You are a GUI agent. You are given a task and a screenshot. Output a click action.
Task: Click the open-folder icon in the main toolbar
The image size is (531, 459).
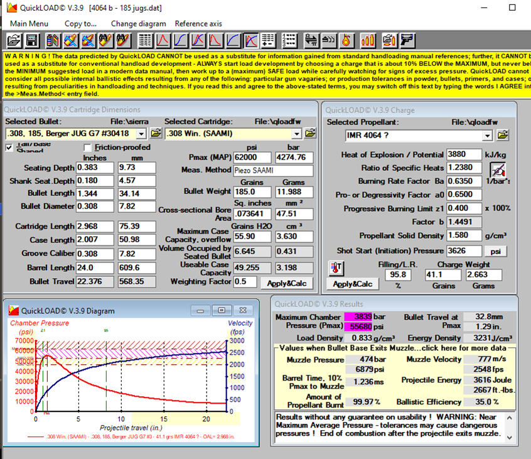point(14,41)
